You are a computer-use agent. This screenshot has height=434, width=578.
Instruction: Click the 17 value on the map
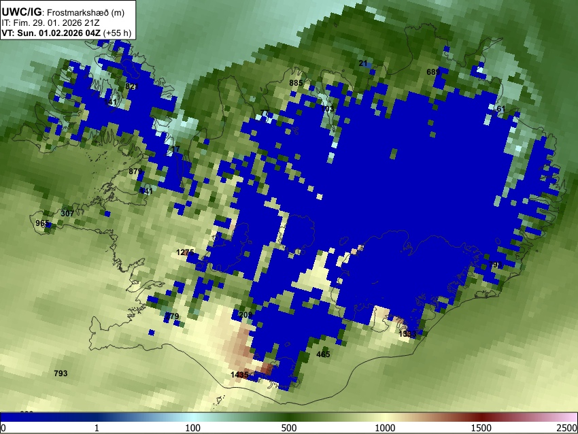click(176, 149)
